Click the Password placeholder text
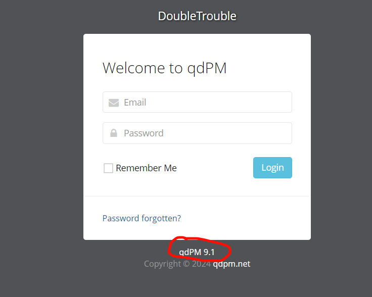This screenshot has height=297, width=372. [144, 133]
